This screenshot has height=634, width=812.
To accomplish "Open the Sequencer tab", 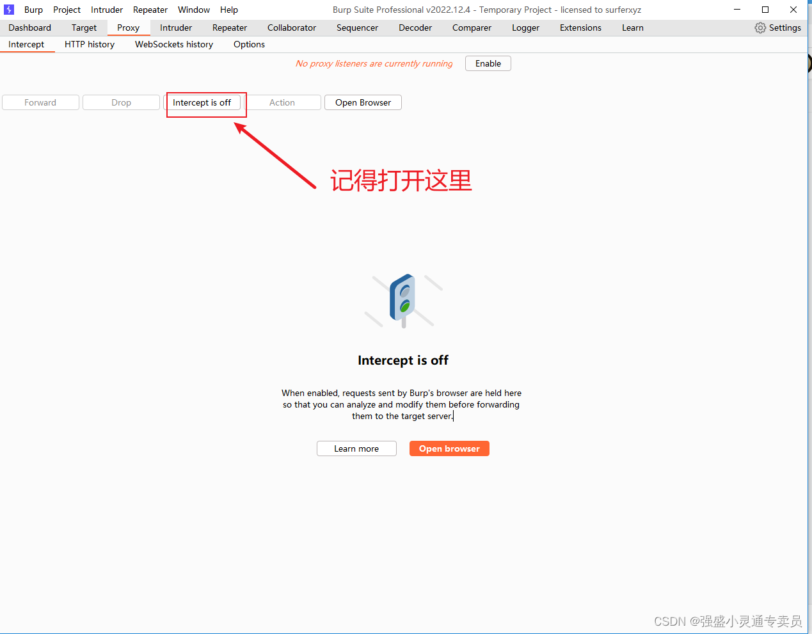I will [x=357, y=28].
